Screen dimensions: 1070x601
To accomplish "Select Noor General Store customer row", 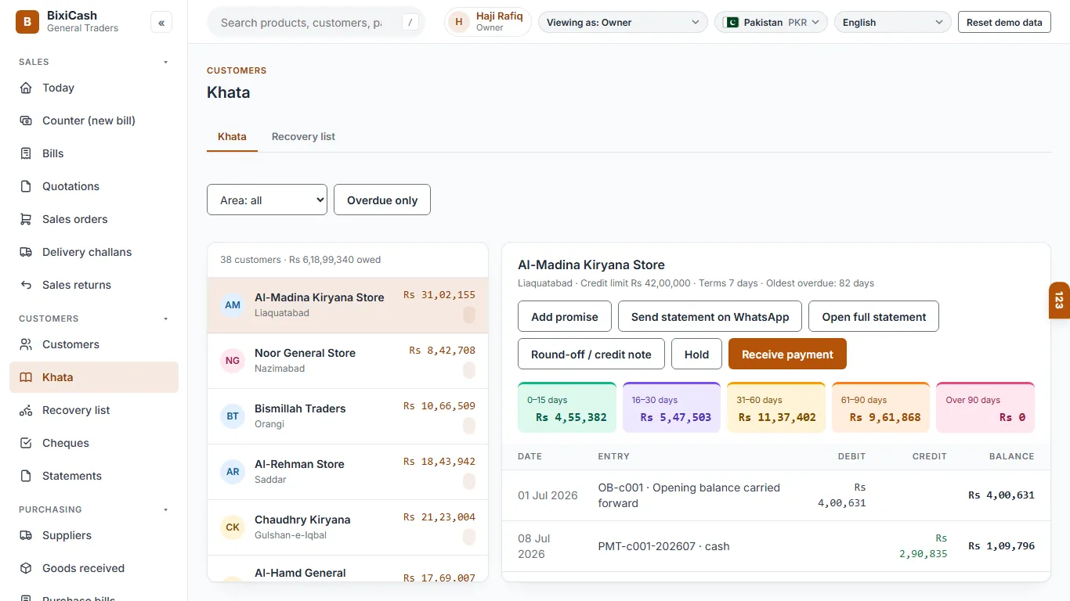I will pyautogui.click(x=348, y=361).
